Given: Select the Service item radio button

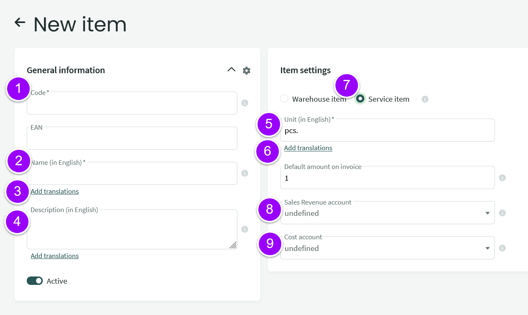Looking at the screenshot, I should [360, 99].
